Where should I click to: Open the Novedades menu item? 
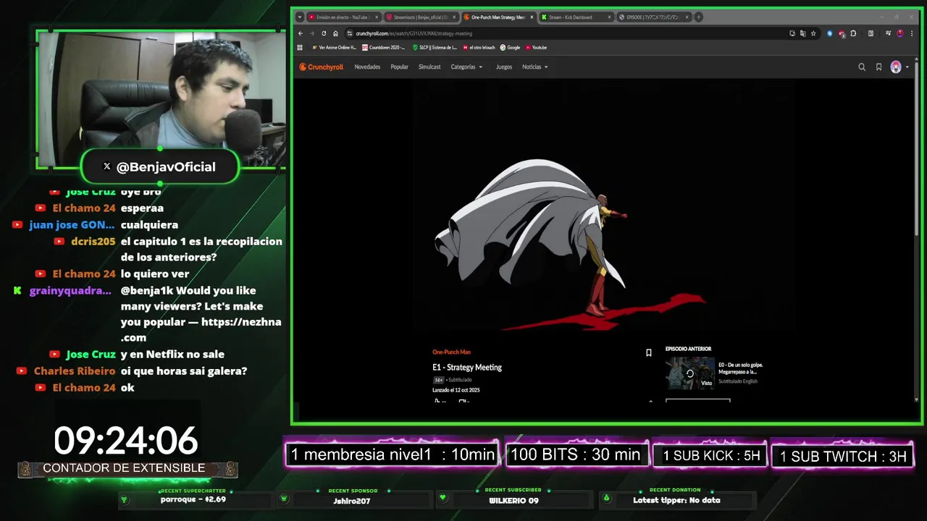[x=367, y=67]
